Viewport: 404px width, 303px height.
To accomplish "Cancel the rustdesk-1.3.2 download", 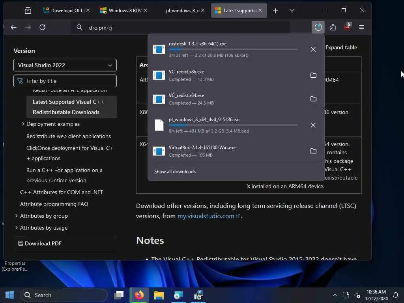I will (313, 49).
